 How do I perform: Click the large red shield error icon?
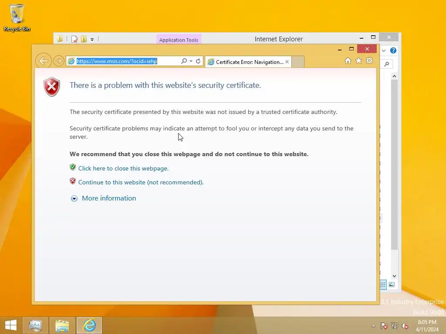click(x=52, y=87)
